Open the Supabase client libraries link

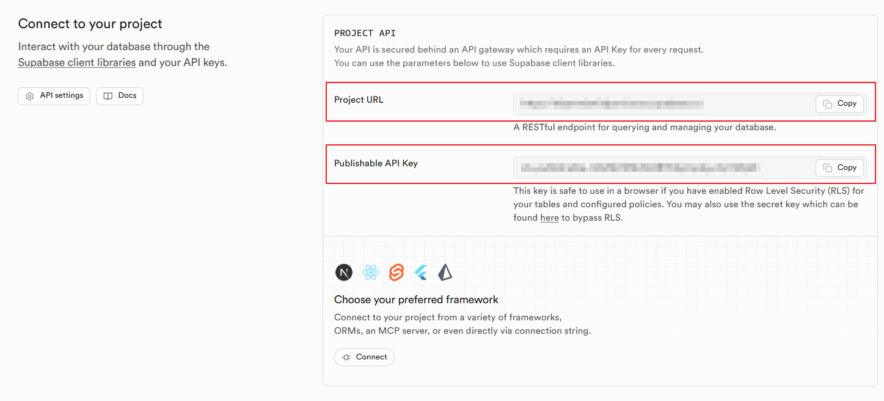tap(77, 62)
